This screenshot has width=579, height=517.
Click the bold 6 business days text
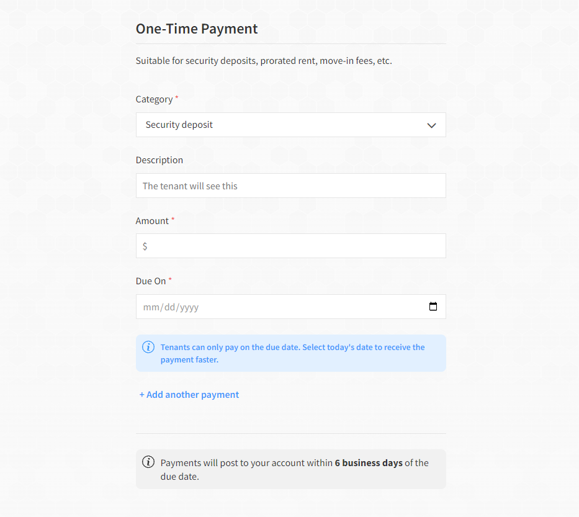369,463
